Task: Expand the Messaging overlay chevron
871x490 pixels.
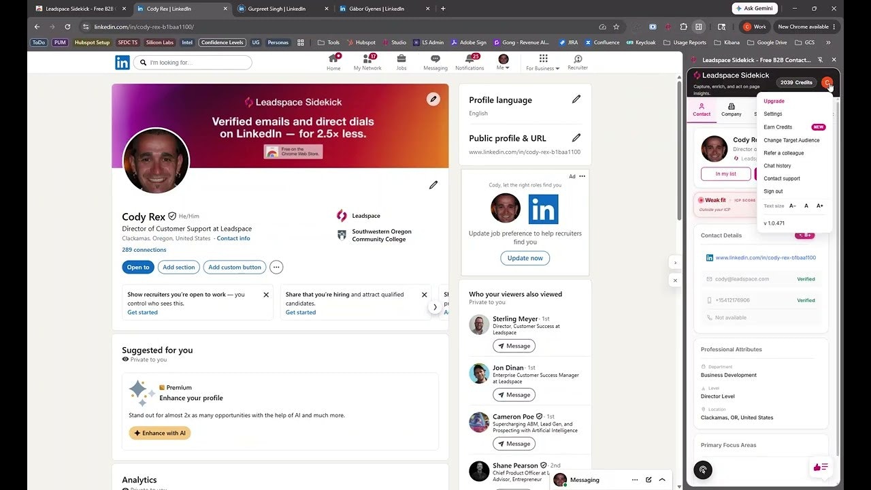Action: [662, 480]
